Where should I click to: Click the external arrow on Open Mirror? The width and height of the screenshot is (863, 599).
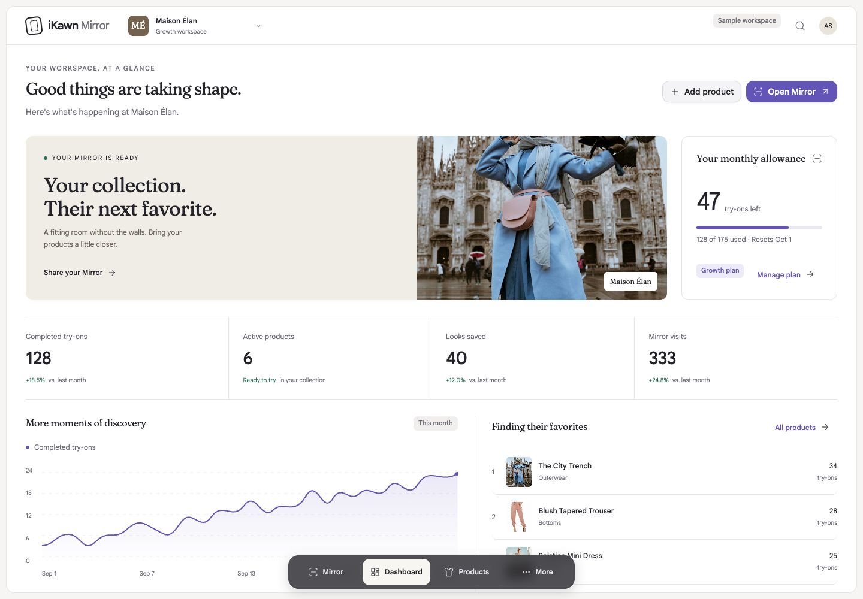tap(825, 92)
